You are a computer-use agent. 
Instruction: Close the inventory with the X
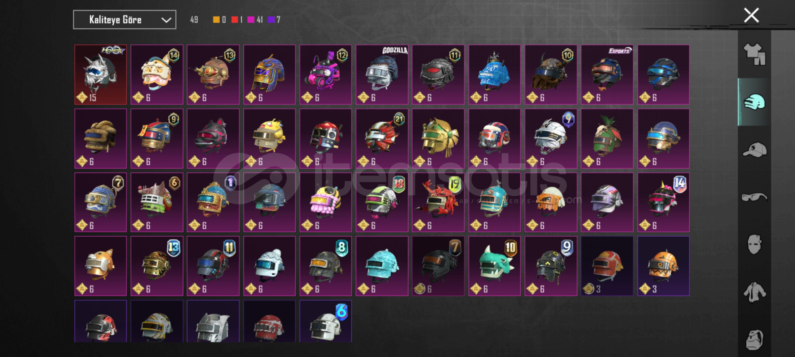751,15
